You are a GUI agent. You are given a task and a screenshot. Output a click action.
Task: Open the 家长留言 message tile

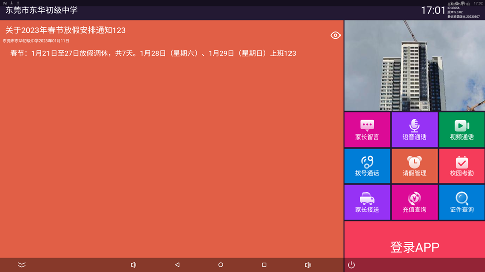(x=367, y=129)
